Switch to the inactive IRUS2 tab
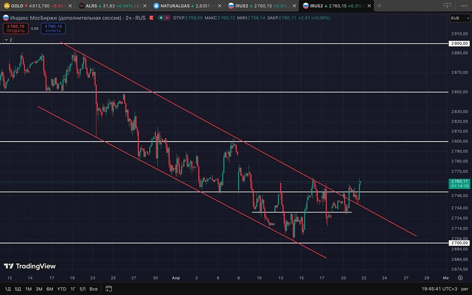The width and height of the screenshot is (472, 295). [x=259, y=6]
